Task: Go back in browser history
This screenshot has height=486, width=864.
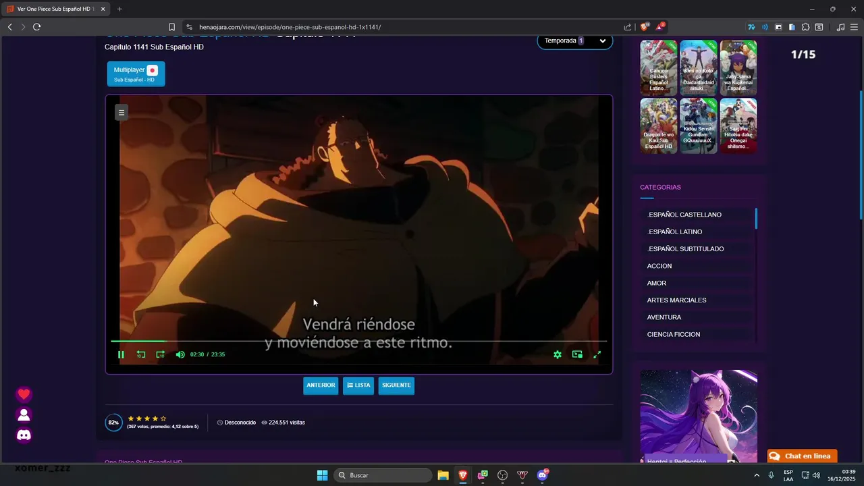Action: 9,27
